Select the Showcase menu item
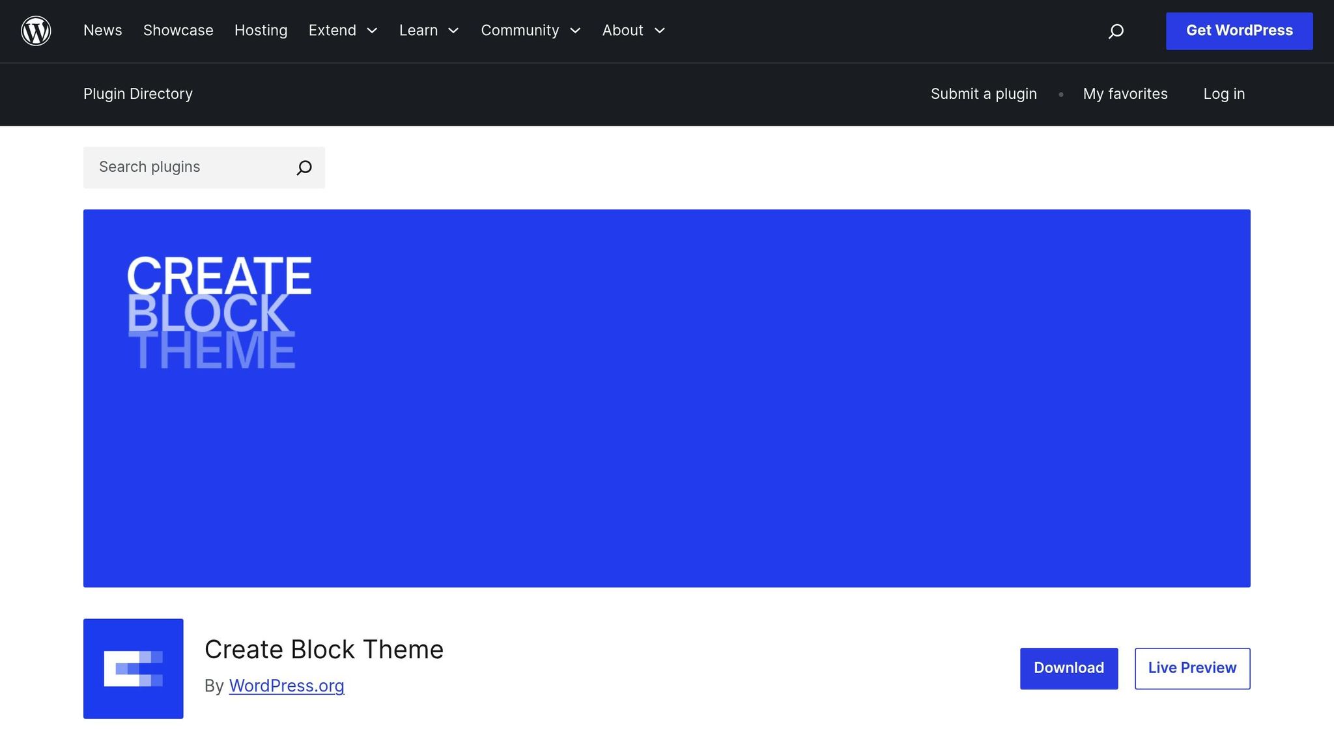Screen dimensions: 1334x750 pyautogui.click(x=178, y=31)
